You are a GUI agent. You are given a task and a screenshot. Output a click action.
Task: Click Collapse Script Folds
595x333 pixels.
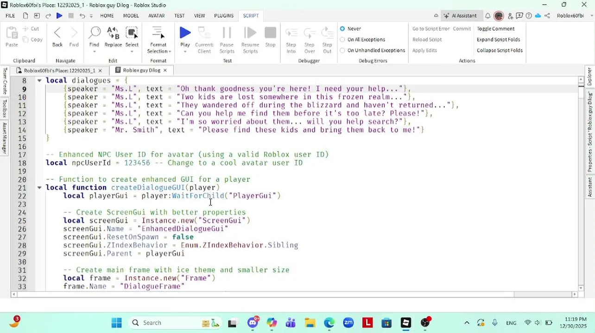[x=500, y=50]
